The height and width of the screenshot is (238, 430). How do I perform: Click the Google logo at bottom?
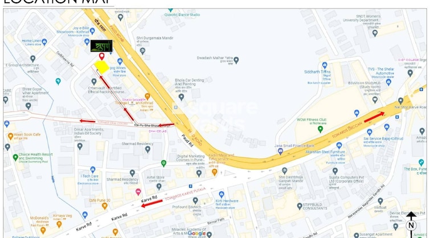[196, 233]
